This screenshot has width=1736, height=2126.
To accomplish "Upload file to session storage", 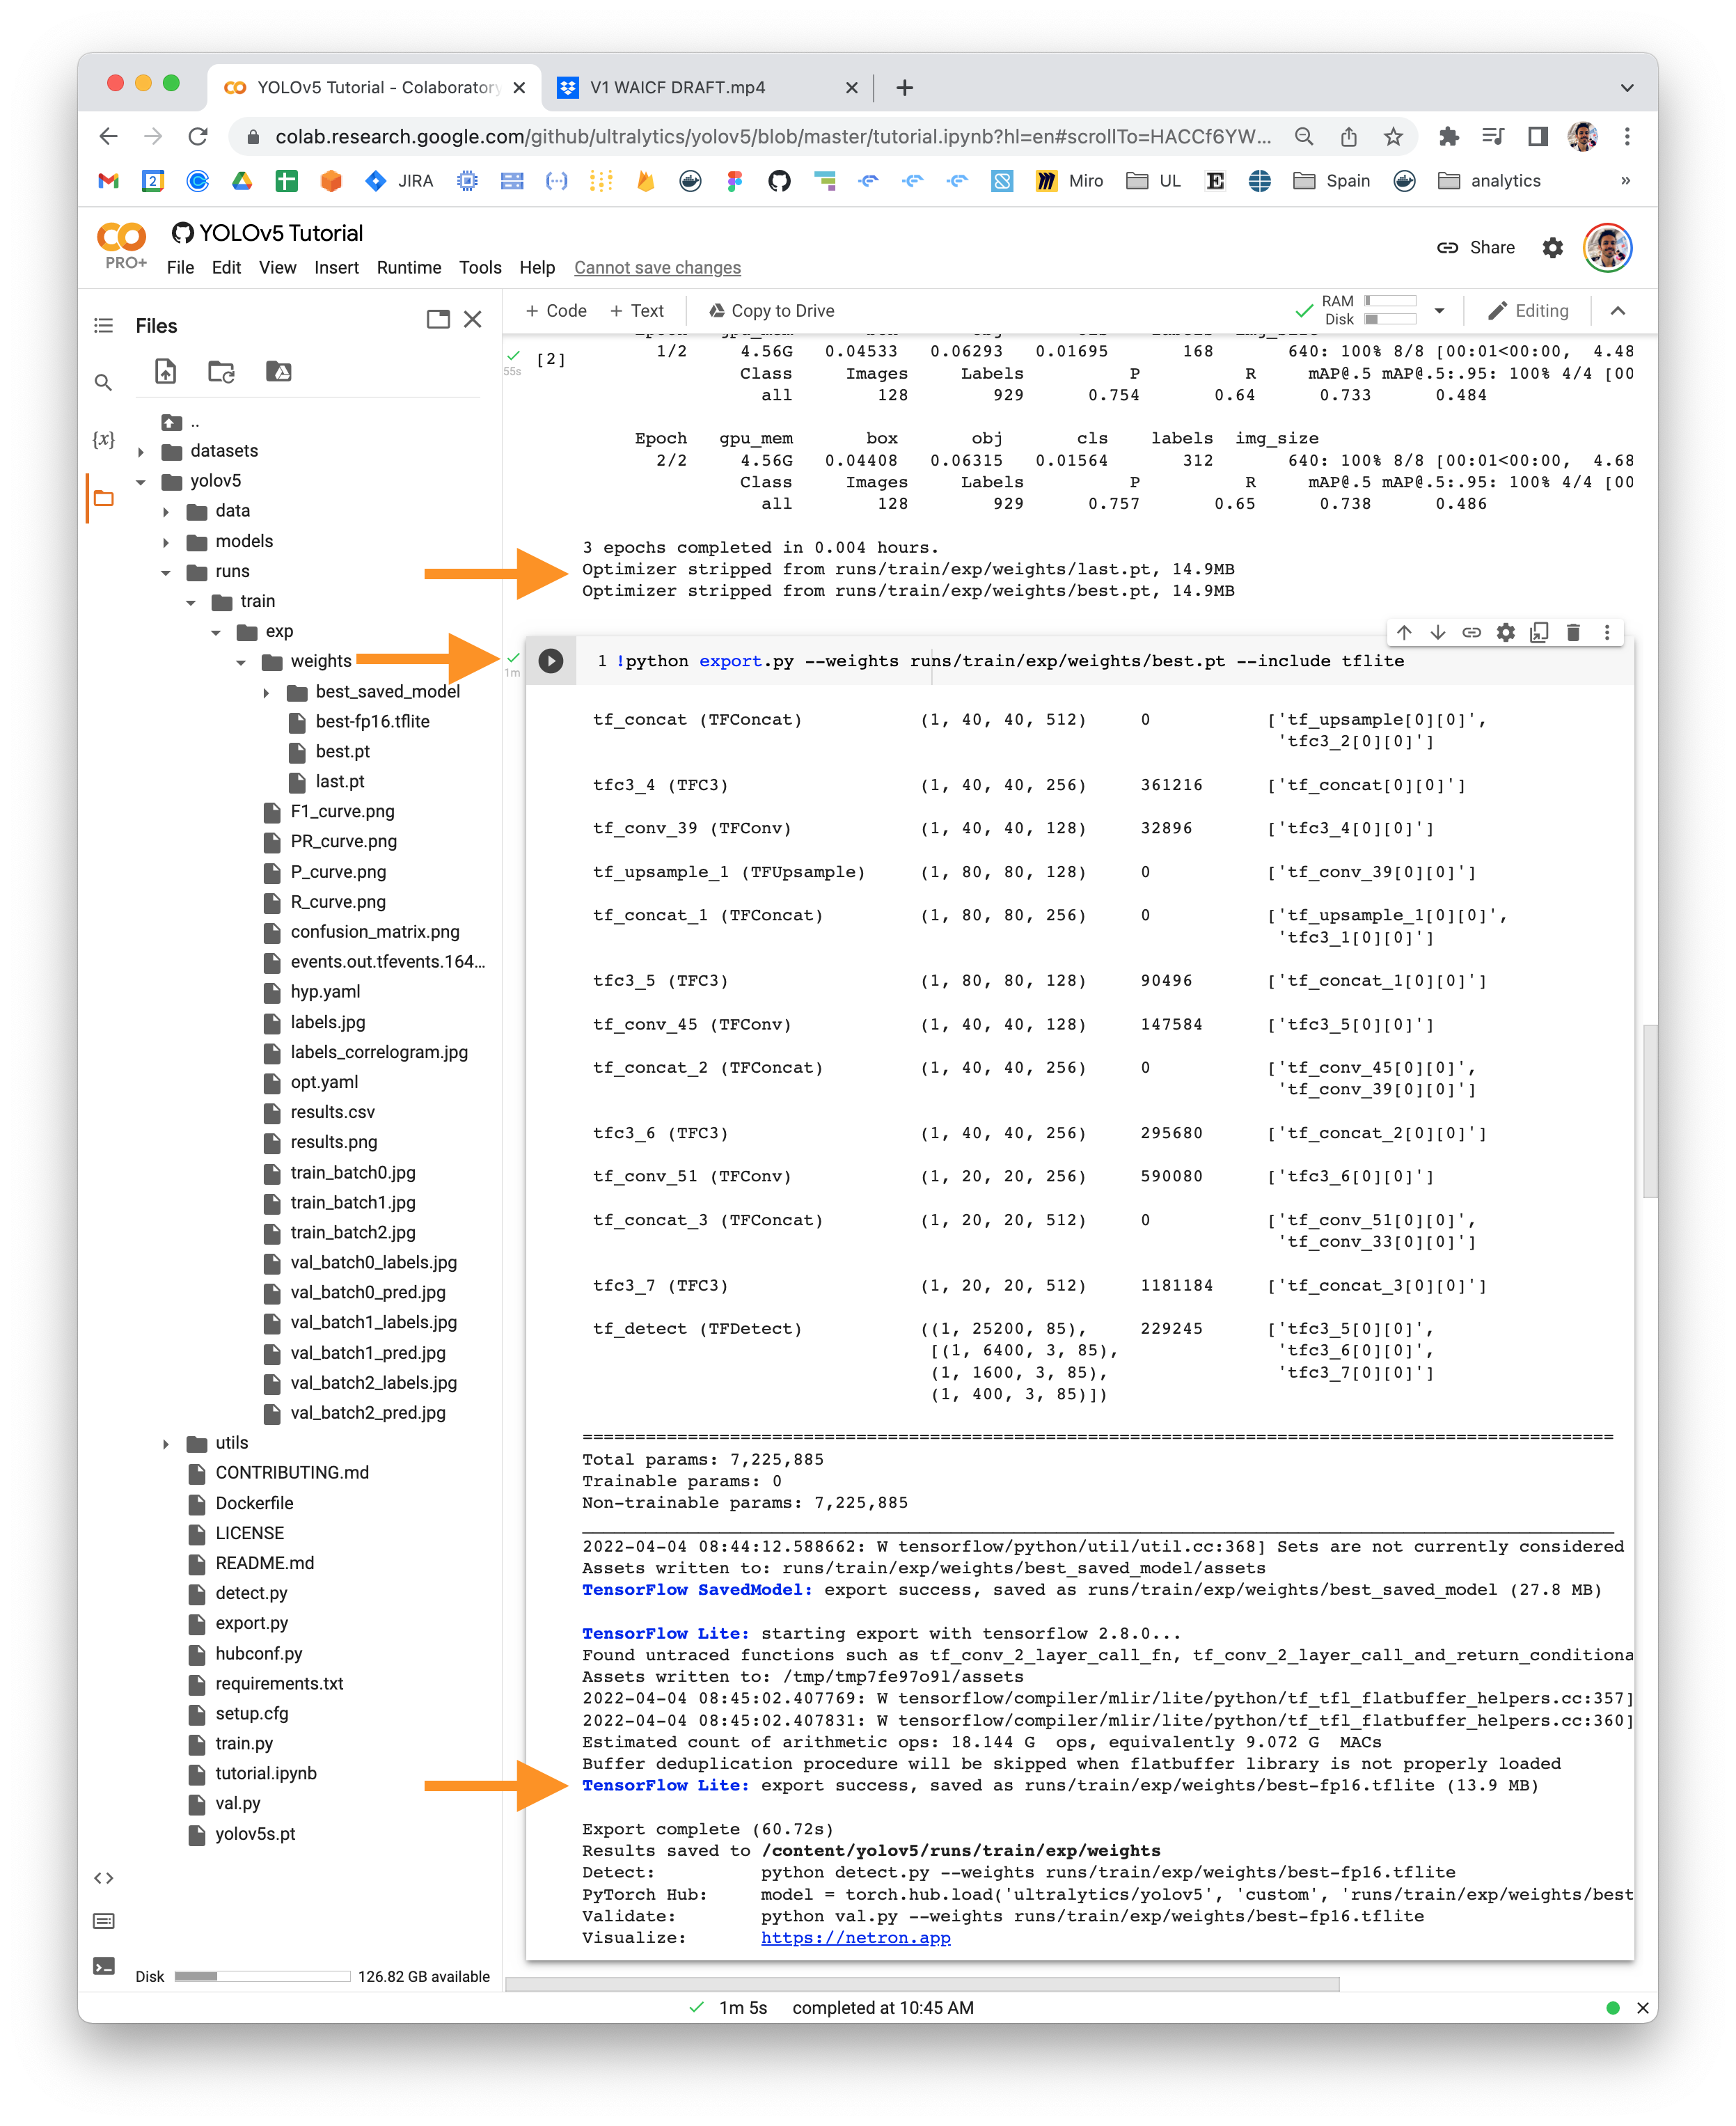I will (x=165, y=371).
